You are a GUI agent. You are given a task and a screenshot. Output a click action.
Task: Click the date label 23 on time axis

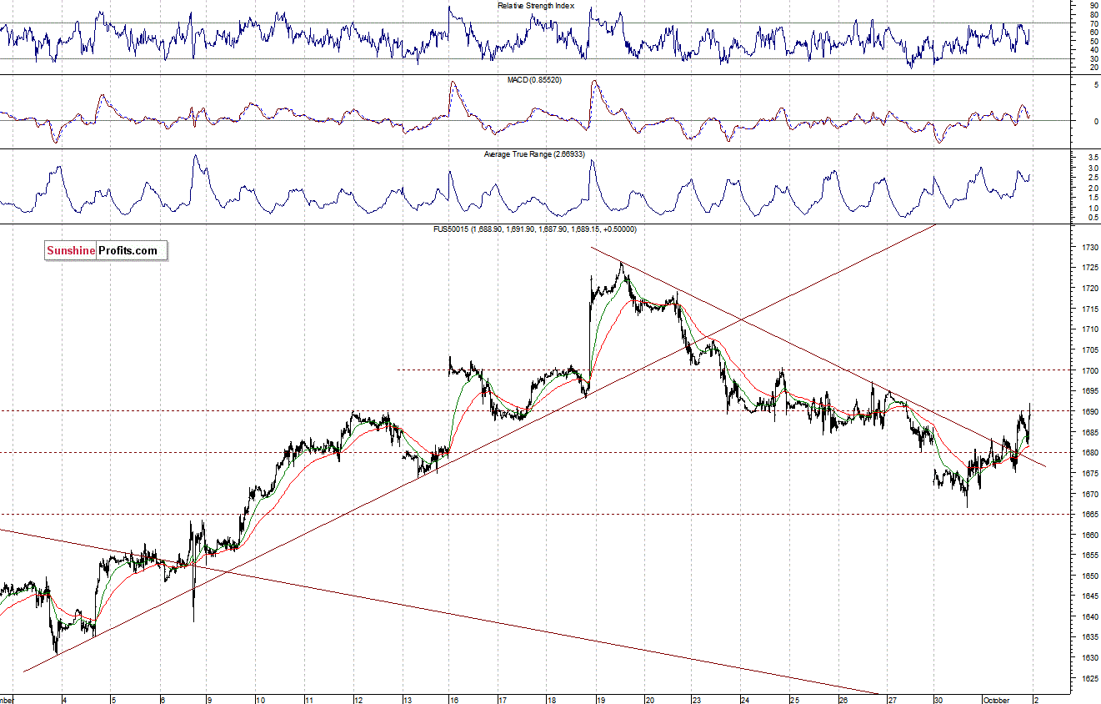click(698, 699)
